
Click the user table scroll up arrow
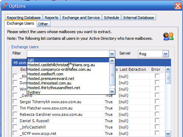tap(168, 69)
